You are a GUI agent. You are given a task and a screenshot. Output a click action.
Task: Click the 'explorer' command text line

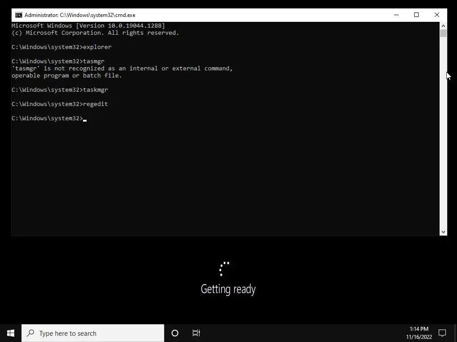coord(62,47)
